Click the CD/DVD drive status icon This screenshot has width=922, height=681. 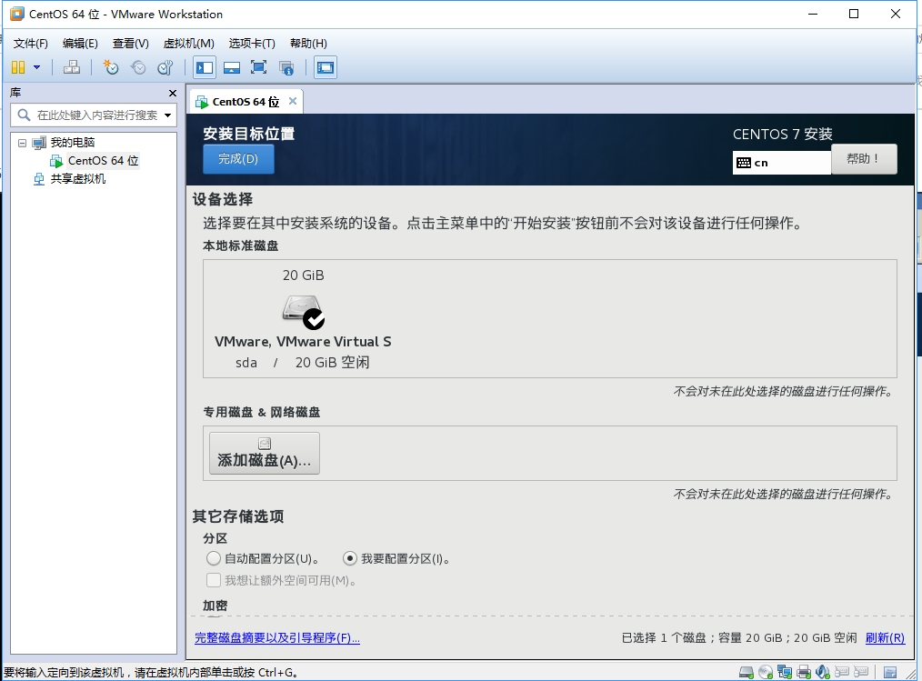(x=765, y=672)
